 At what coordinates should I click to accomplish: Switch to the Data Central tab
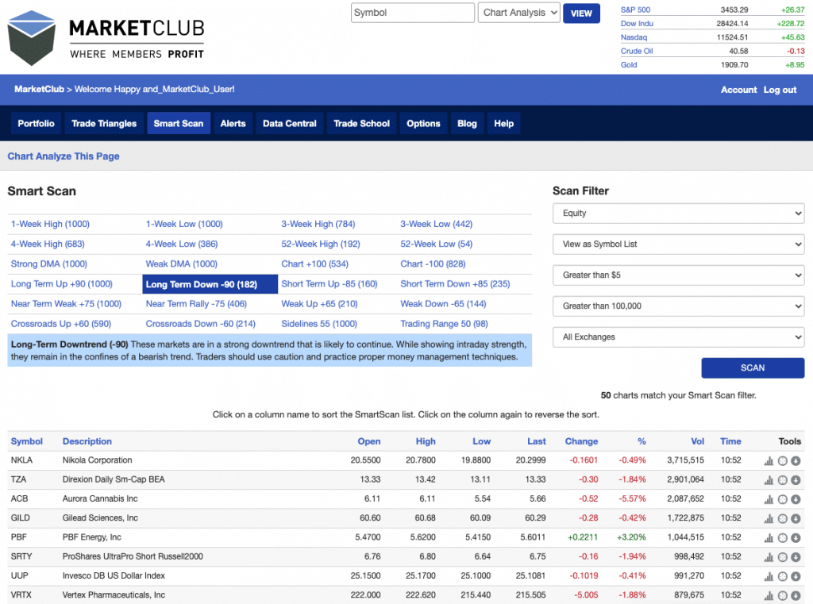[x=290, y=124]
